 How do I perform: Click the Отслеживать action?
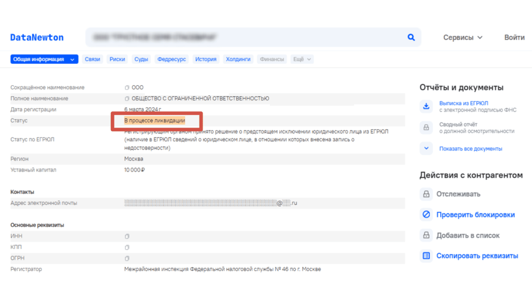pyautogui.click(x=458, y=194)
